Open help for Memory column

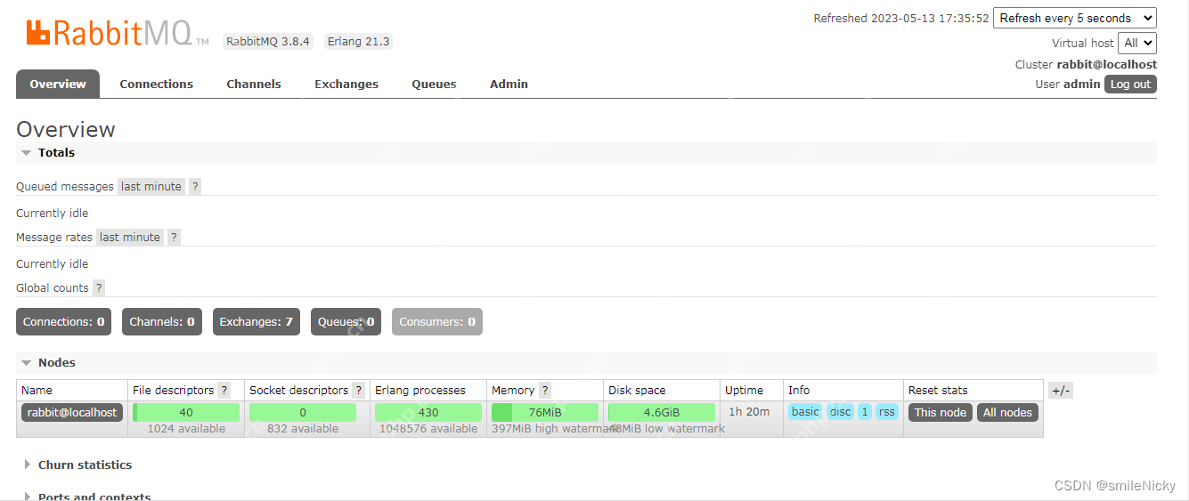pos(545,391)
